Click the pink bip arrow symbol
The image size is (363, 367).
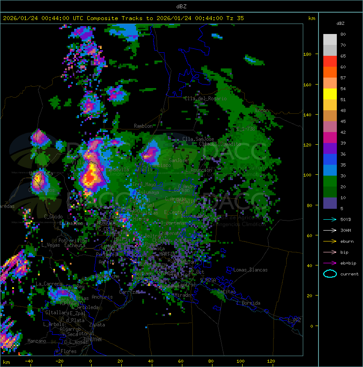(x=330, y=252)
